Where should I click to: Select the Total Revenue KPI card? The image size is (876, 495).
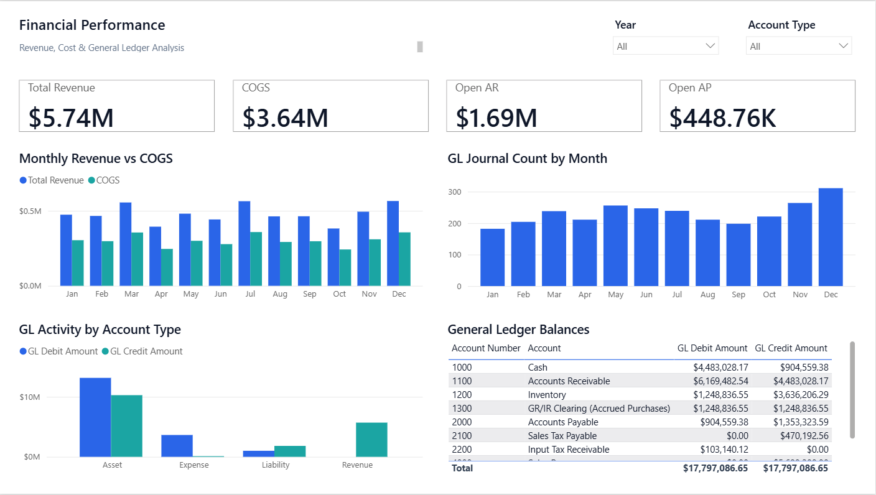[117, 106]
